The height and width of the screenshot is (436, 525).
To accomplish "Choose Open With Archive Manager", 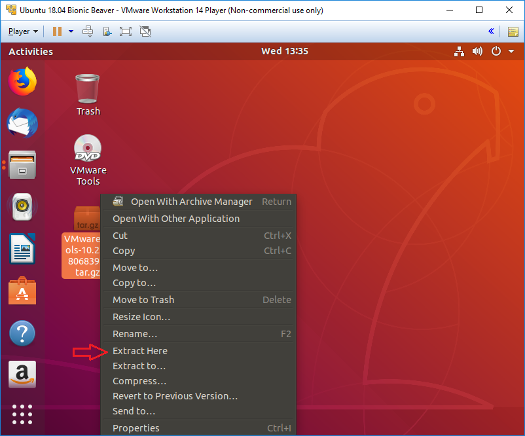I will click(198, 202).
